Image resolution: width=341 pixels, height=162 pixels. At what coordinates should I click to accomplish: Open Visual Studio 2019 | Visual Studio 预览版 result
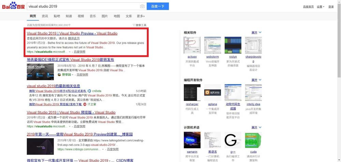pyautogui.click(x=71, y=113)
